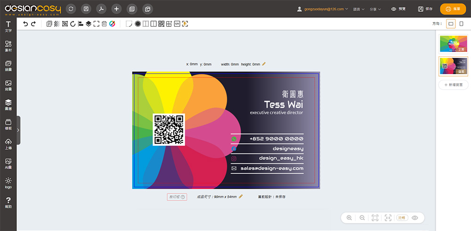
Task: Open the 插畫 (Illustration) panel
Action: point(8,66)
